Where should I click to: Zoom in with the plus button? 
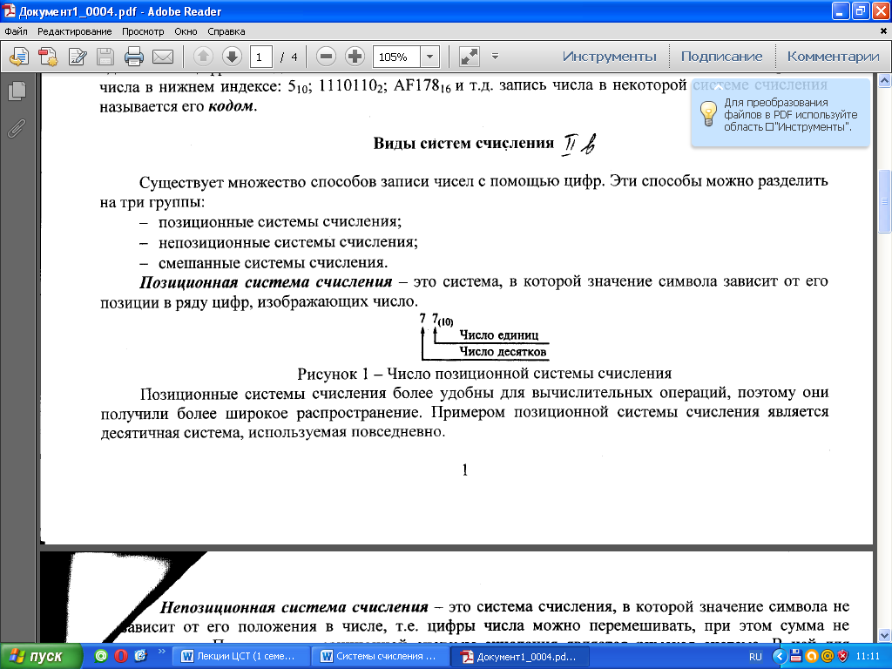(355, 57)
